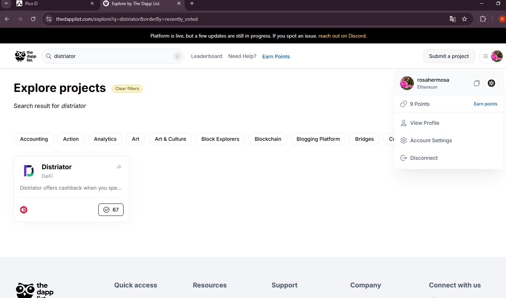Click The Dapp List owl logo
506x298 pixels.
click(x=26, y=56)
